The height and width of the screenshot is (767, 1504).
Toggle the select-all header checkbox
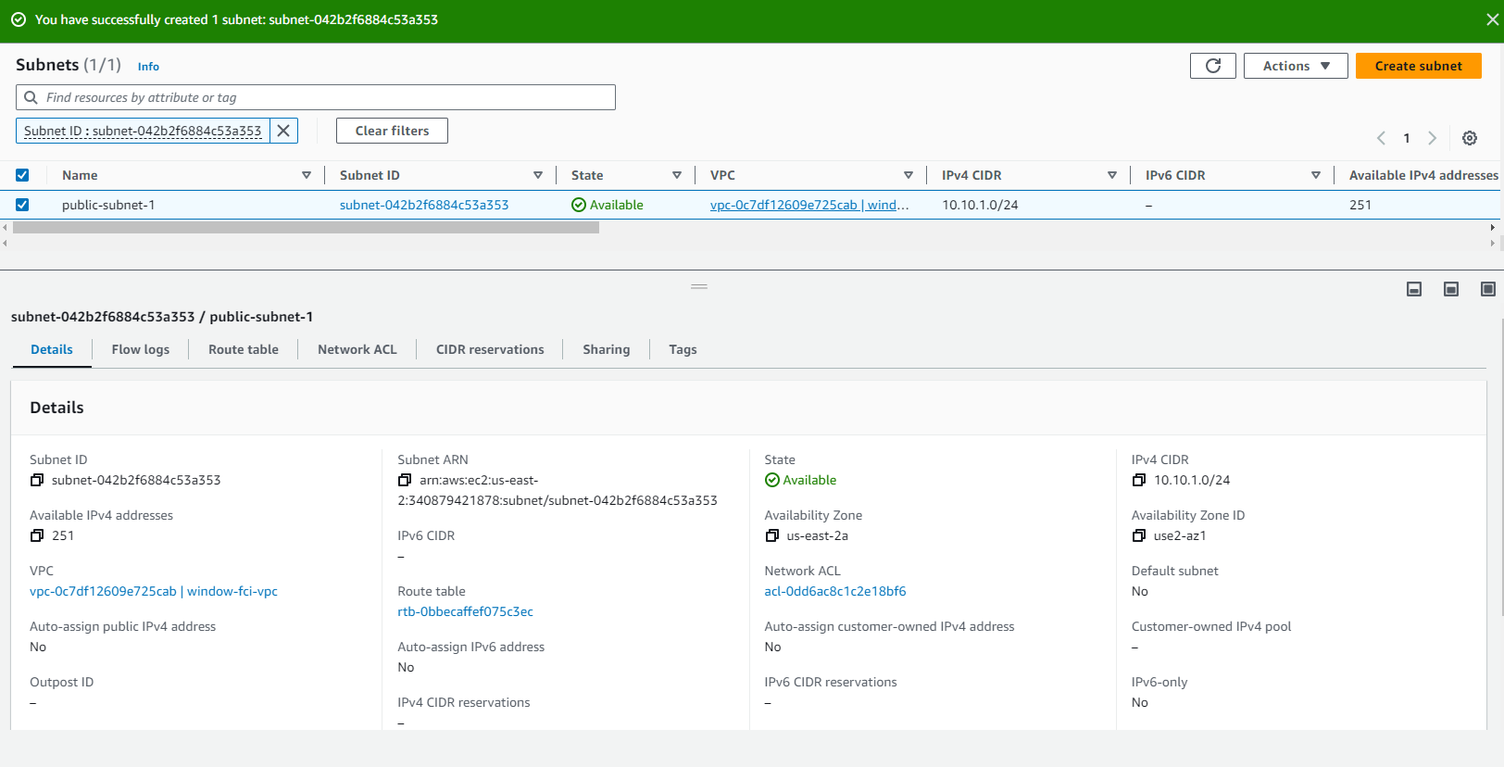click(22, 175)
